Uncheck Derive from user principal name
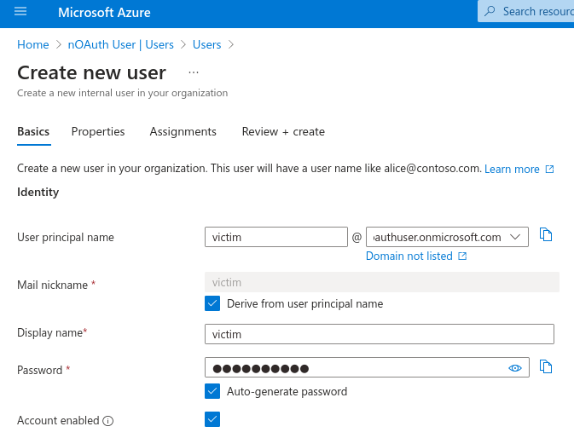Image resolution: width=574 pixels, height=438 pixels. tap(212, 303)
